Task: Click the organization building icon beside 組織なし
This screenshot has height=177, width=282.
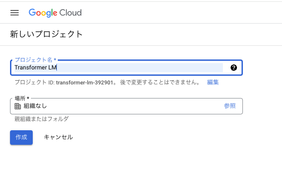Action: pyautogui.click(x=18, y=106)
